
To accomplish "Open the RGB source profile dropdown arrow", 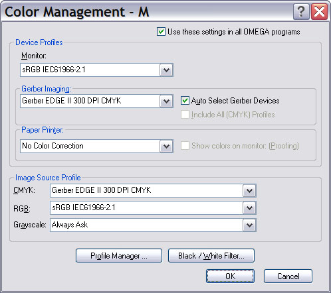I will click(x=249, y=207).
